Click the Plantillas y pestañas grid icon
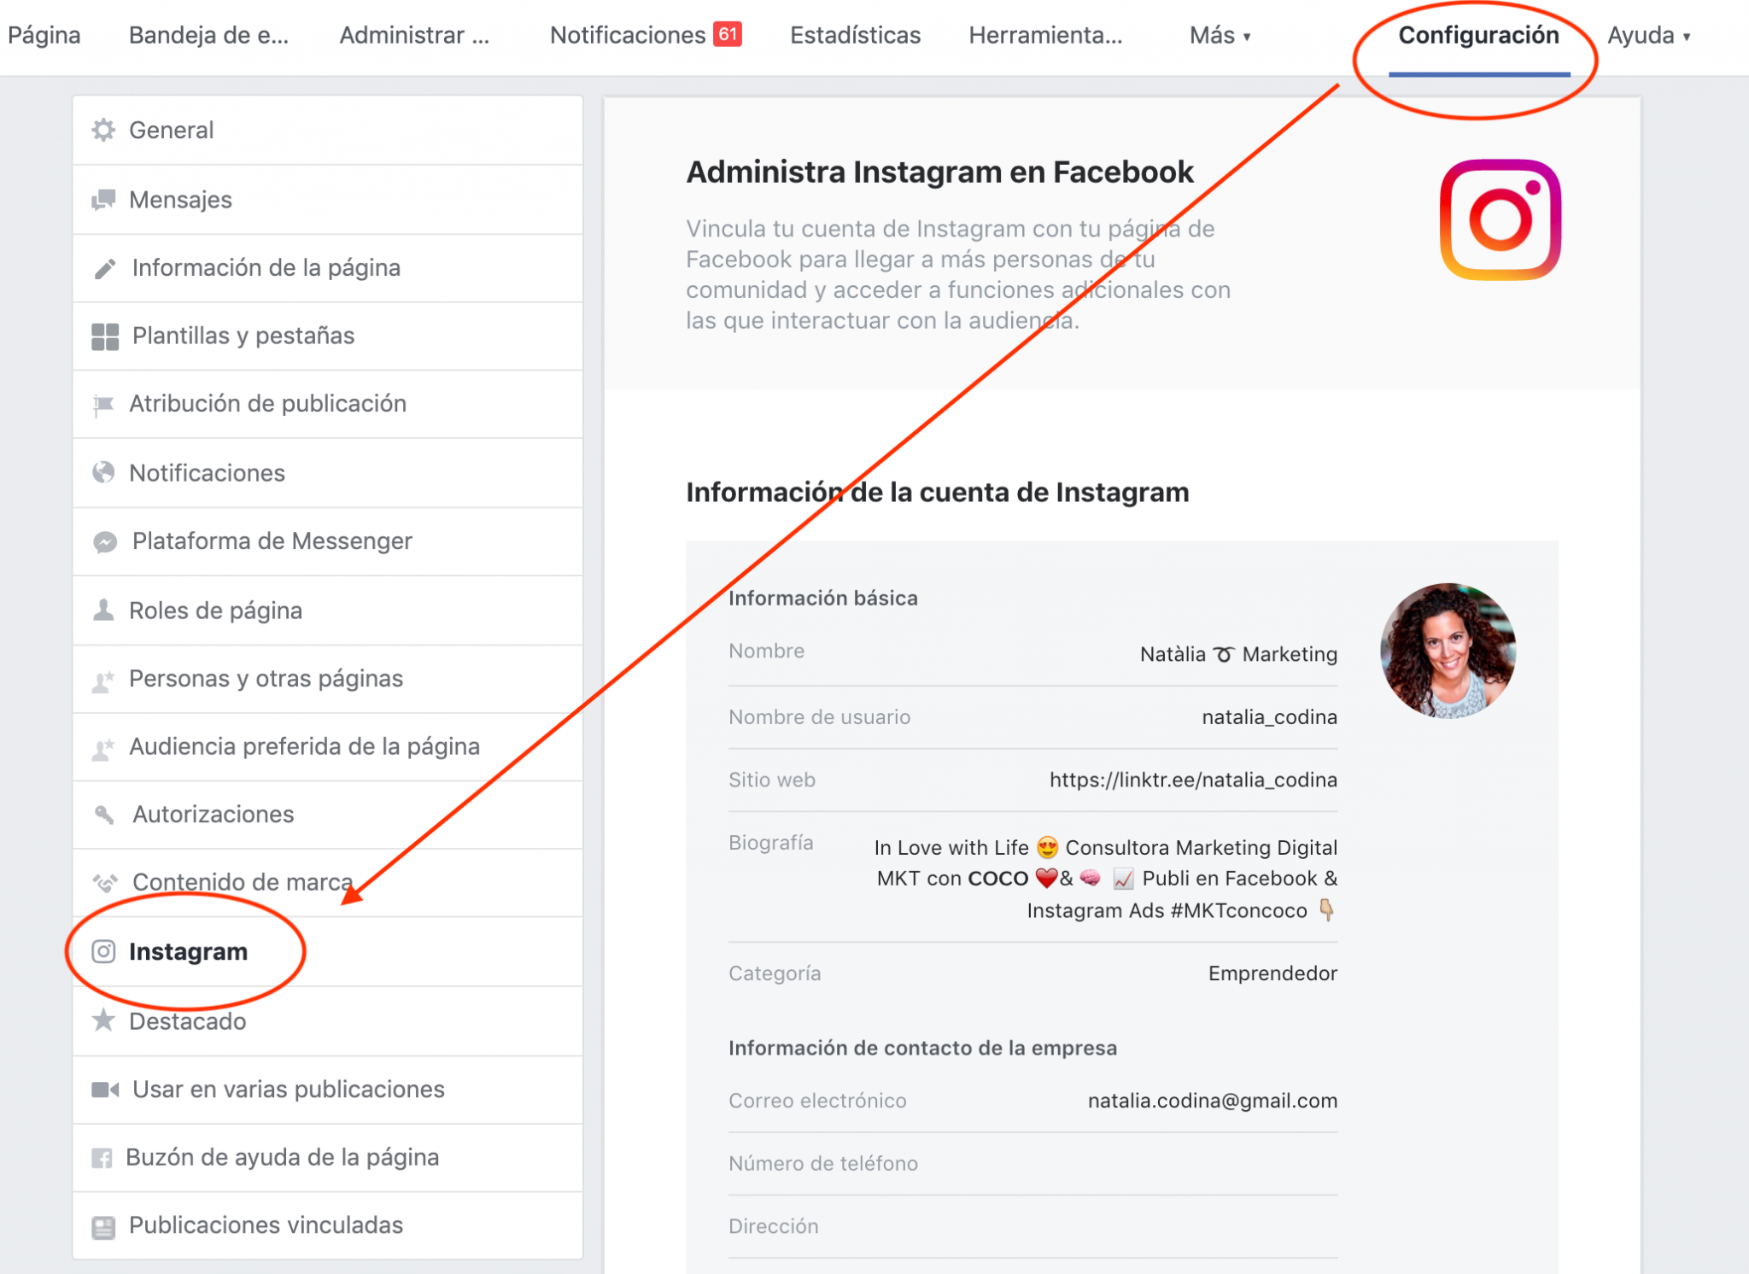 click(105, 336)
